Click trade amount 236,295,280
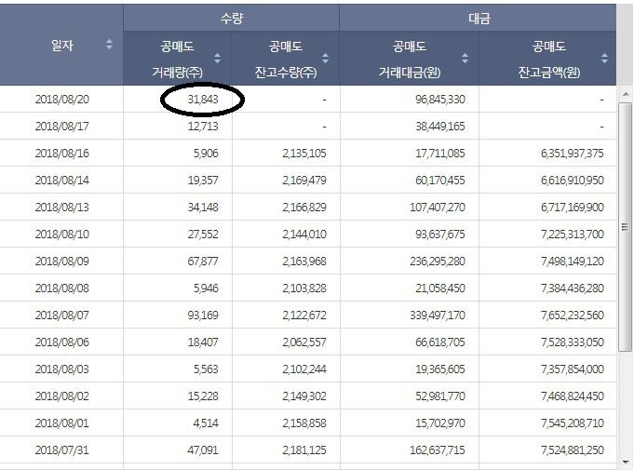This screenshot has width=634, height=470. (x=438, y=262)
